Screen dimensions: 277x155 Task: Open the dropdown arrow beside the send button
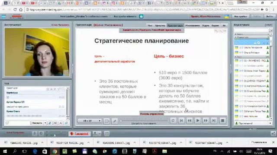click(x=45, y=123)
